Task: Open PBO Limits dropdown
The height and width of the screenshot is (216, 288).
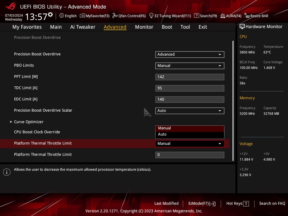Action: coord(190,66)
